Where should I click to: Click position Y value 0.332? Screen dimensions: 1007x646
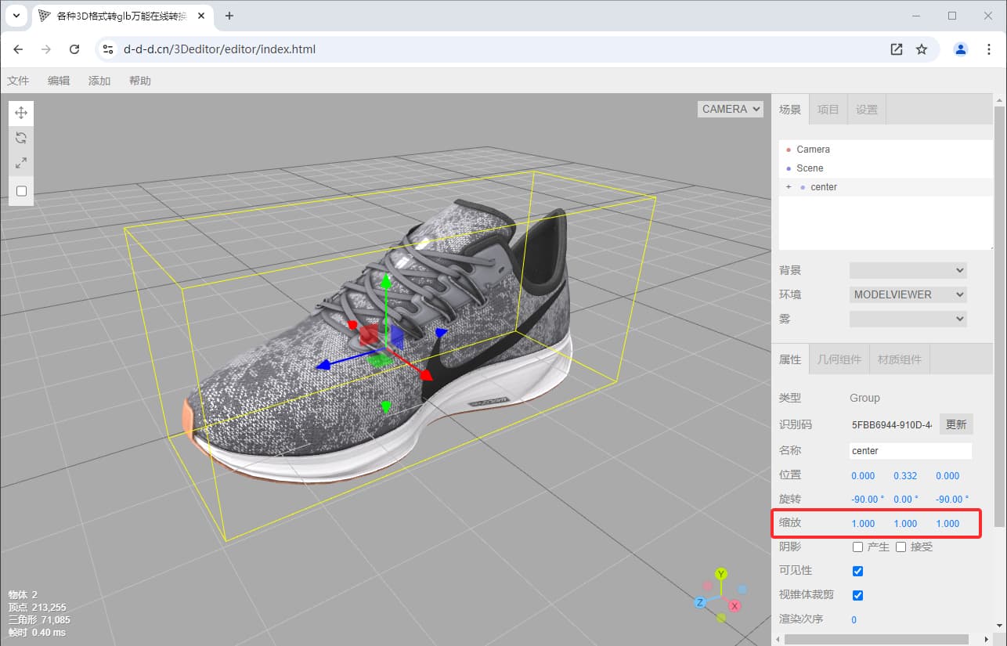point(905,475)
